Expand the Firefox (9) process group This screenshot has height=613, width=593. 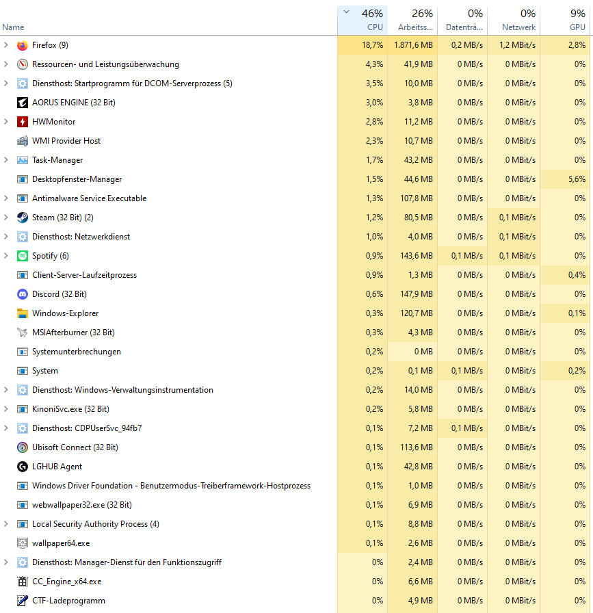click(x=6, y=45)
